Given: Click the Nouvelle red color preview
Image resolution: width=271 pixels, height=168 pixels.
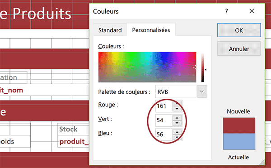Looking at the screenshot, I should click(x=239, y=125).
